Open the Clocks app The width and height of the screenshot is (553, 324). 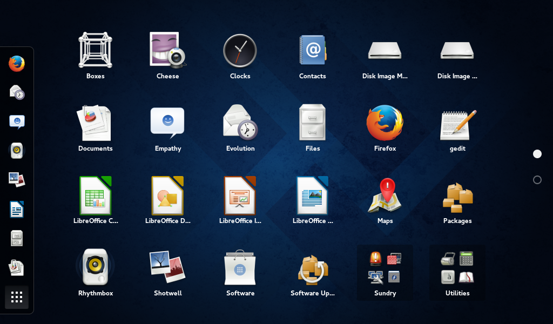pyautogui.click(x=240, y=50)
